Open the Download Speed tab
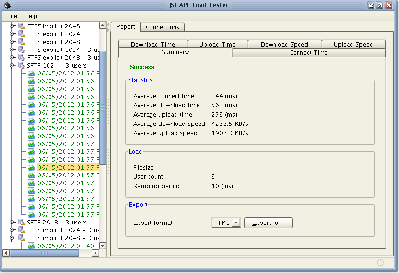The width and height of the screenshot is (399, 273). click(x=284, y=44)
